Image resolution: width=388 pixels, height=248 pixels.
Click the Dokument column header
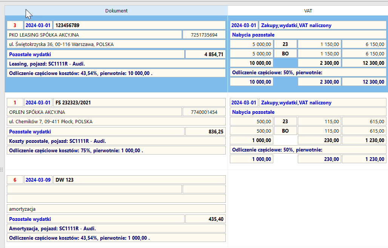click(116, 11)
